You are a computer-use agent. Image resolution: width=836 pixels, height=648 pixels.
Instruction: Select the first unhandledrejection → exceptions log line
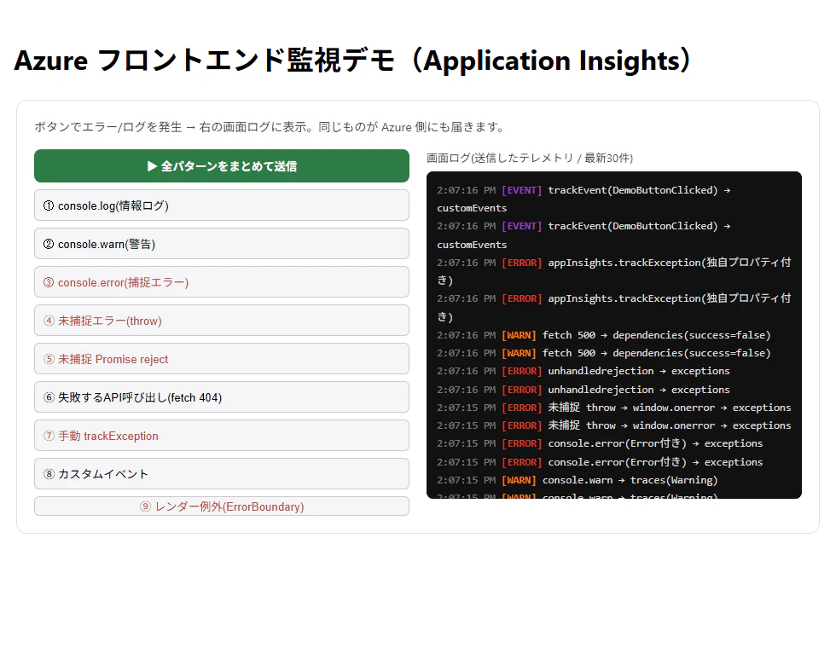(583, 371)
